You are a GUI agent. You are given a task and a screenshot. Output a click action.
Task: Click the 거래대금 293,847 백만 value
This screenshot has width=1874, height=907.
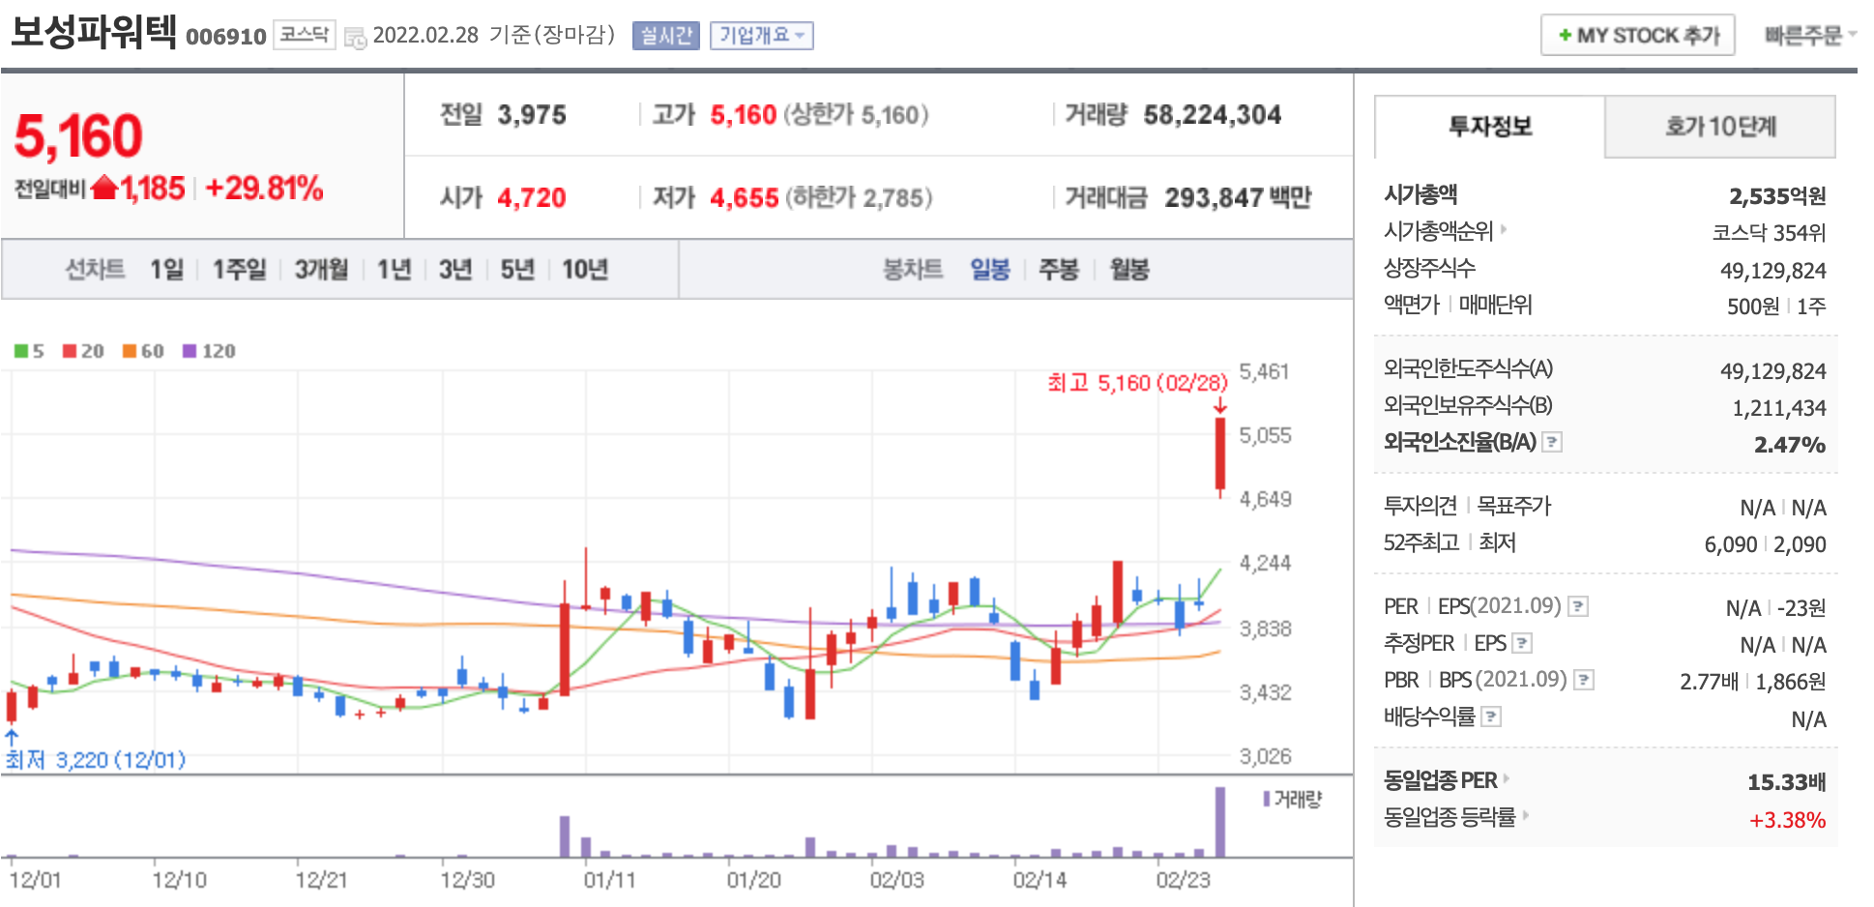(x=1238, y=197)
